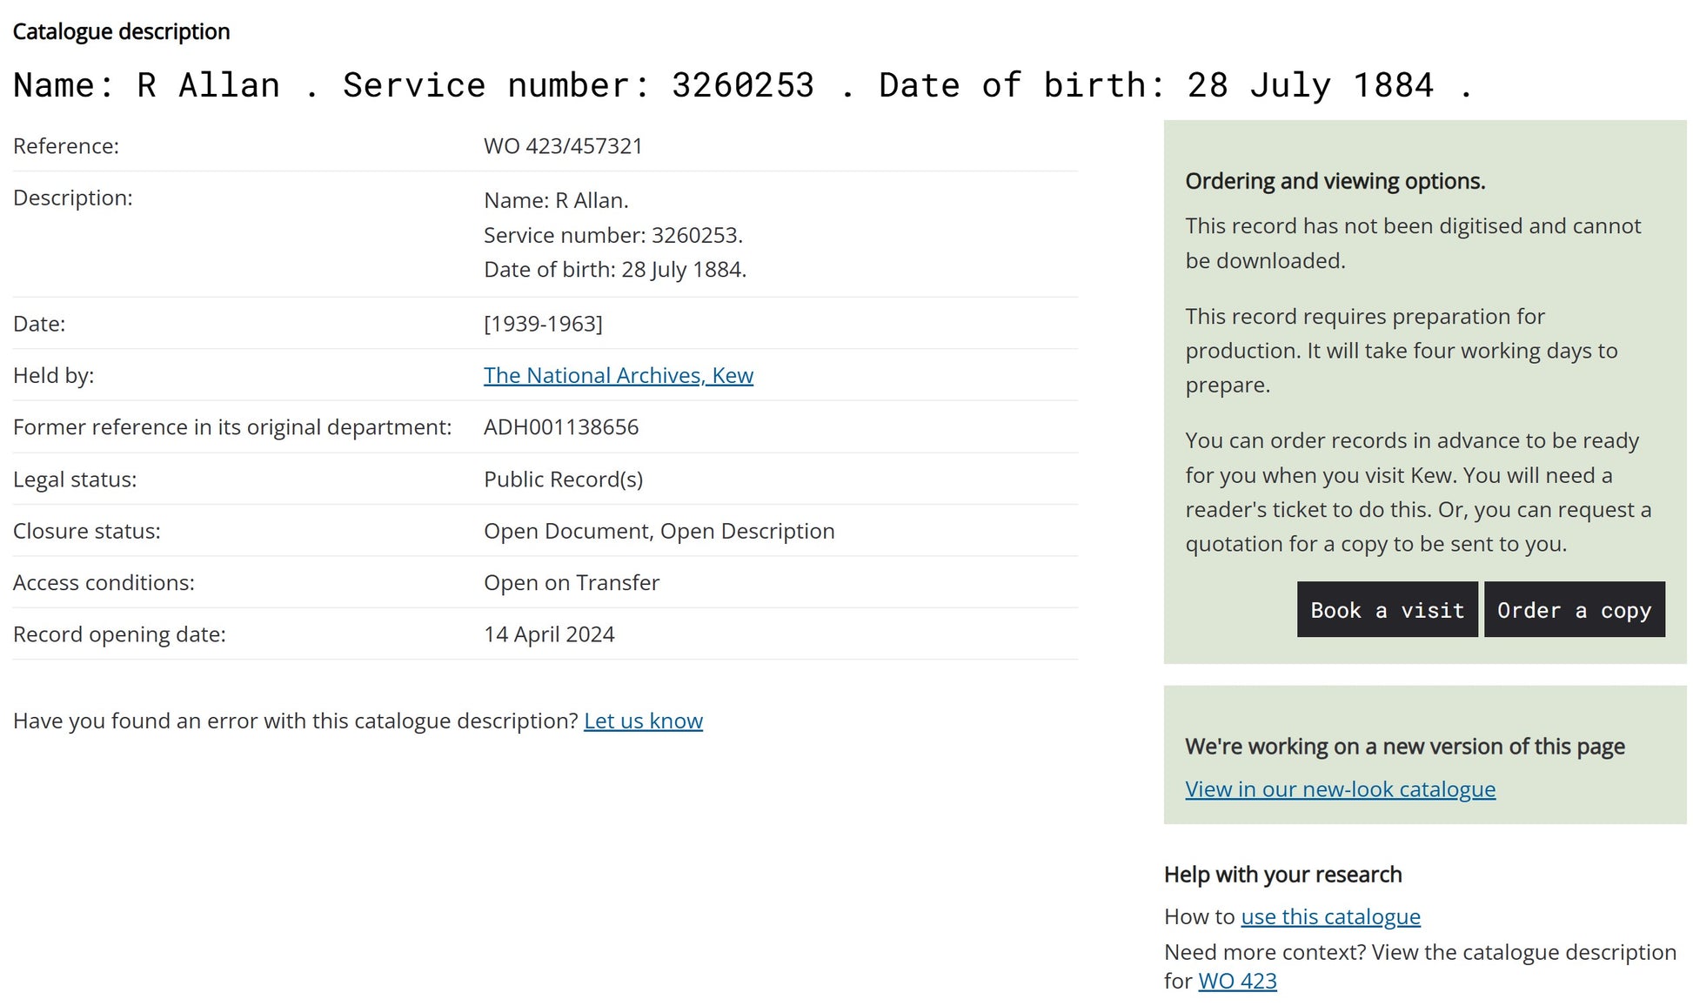The width and height of the screenshot is (1693, 1006).
Task: Click the Open Document, Open Description text
Action: (659, 531)
